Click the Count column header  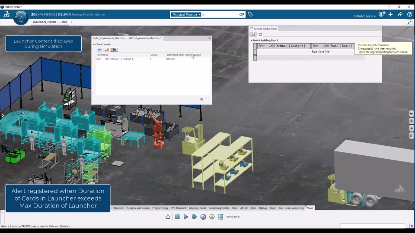[157, 55]
